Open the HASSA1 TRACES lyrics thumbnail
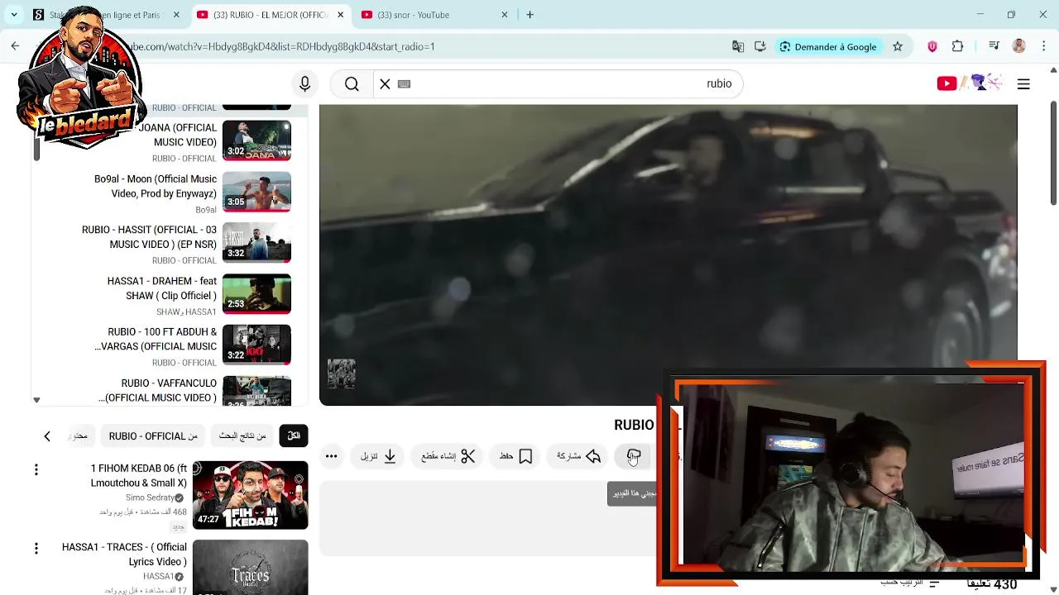1059x595 pixels. tap(250, 568)
